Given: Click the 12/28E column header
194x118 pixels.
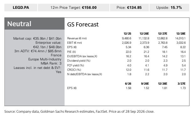Looking at the screenshot, I should coord(181,34).
